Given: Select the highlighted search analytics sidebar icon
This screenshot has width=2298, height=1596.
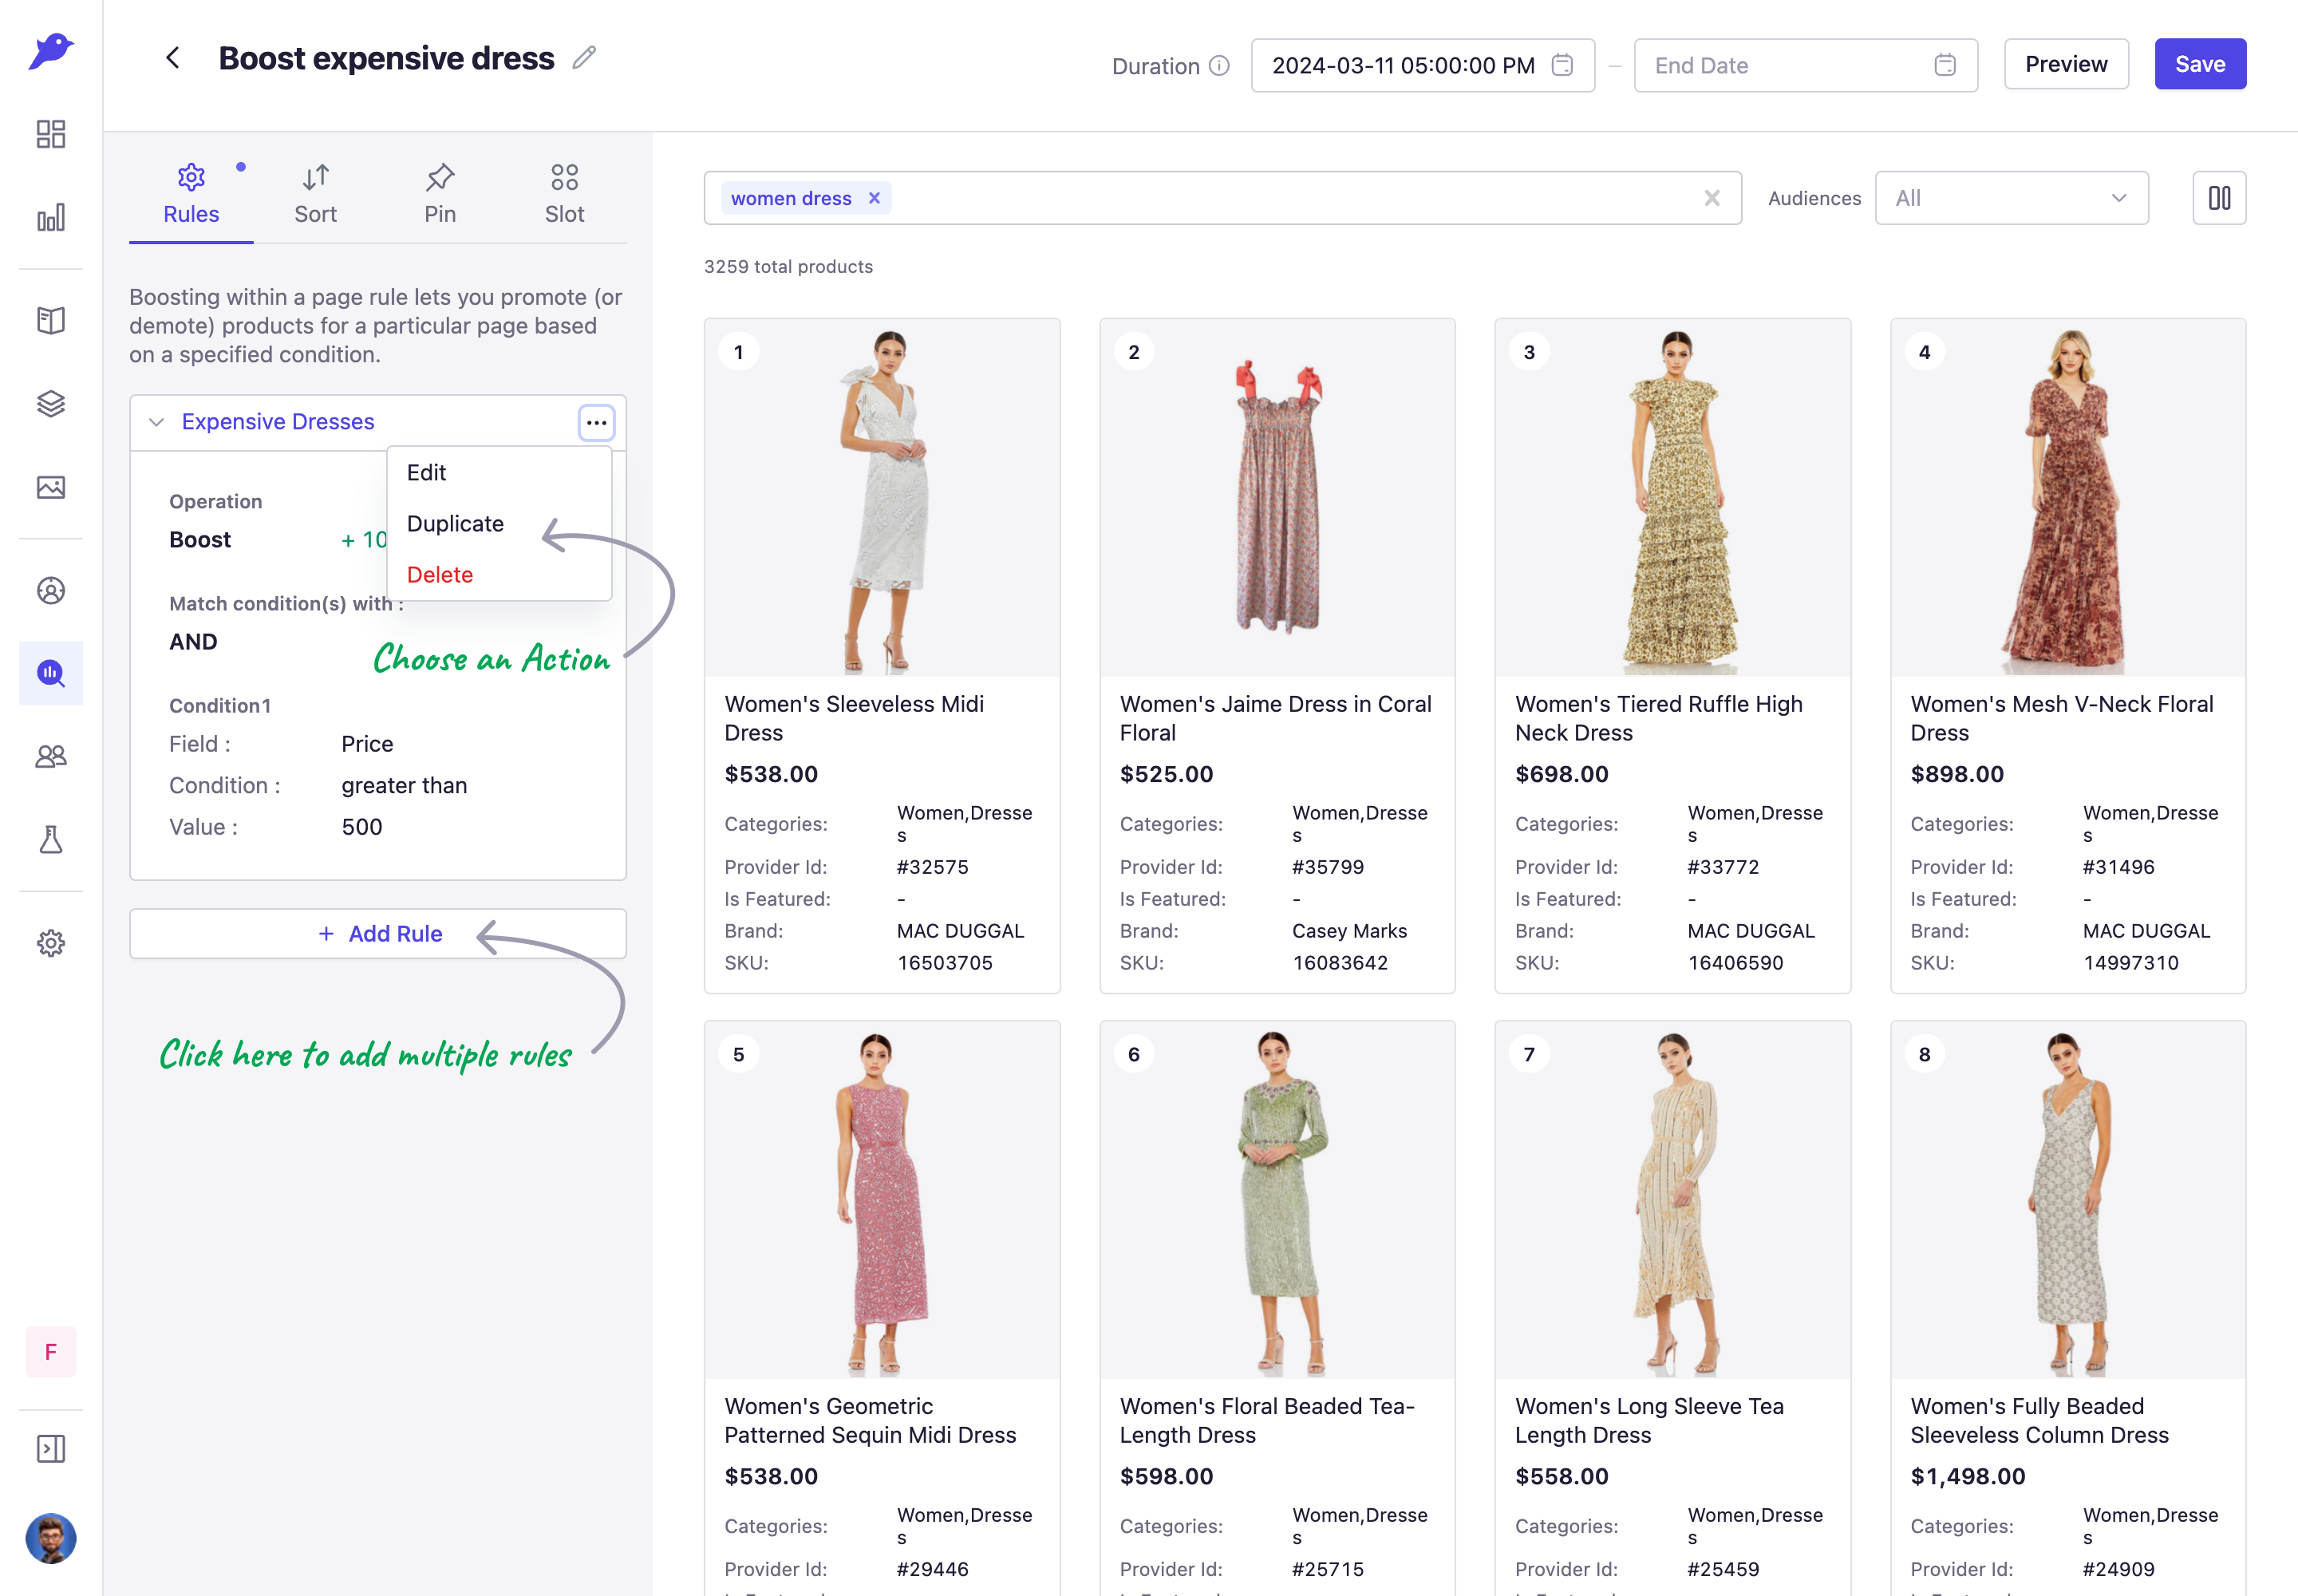Looking at the screenshot, I should tap(51, 673).
